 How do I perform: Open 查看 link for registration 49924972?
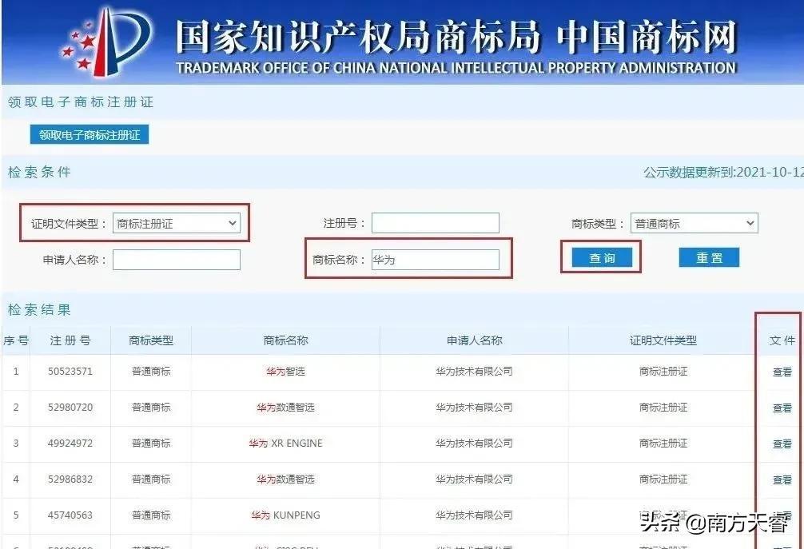(x=782, y=444)
